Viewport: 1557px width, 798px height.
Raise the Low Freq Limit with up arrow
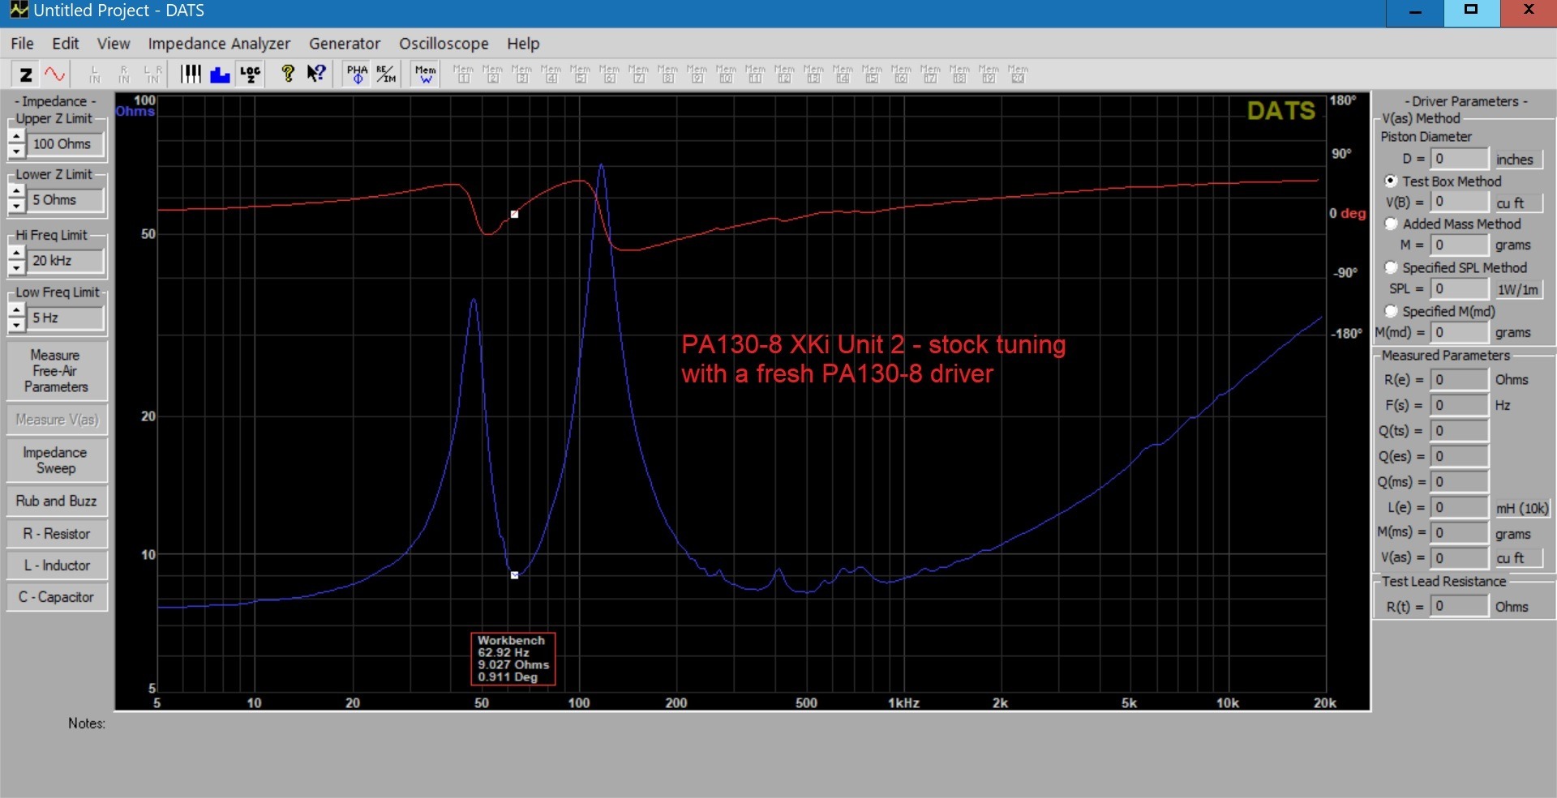tap(16, 311)
